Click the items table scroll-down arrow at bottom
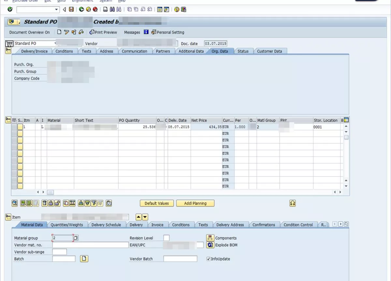 pyautogui.click(x=346, y=186)
